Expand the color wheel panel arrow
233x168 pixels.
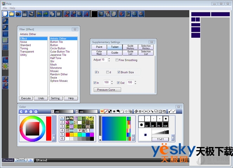pos(54,137)
